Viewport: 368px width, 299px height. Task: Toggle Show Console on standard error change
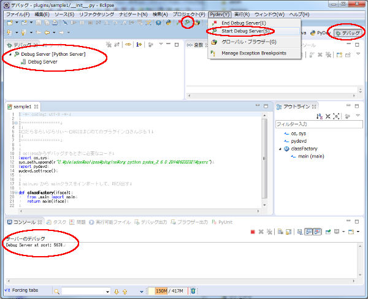317,232
